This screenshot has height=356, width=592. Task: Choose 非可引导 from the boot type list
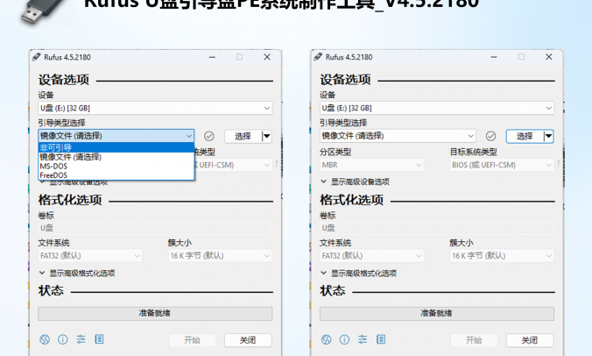tap(116, 148)
